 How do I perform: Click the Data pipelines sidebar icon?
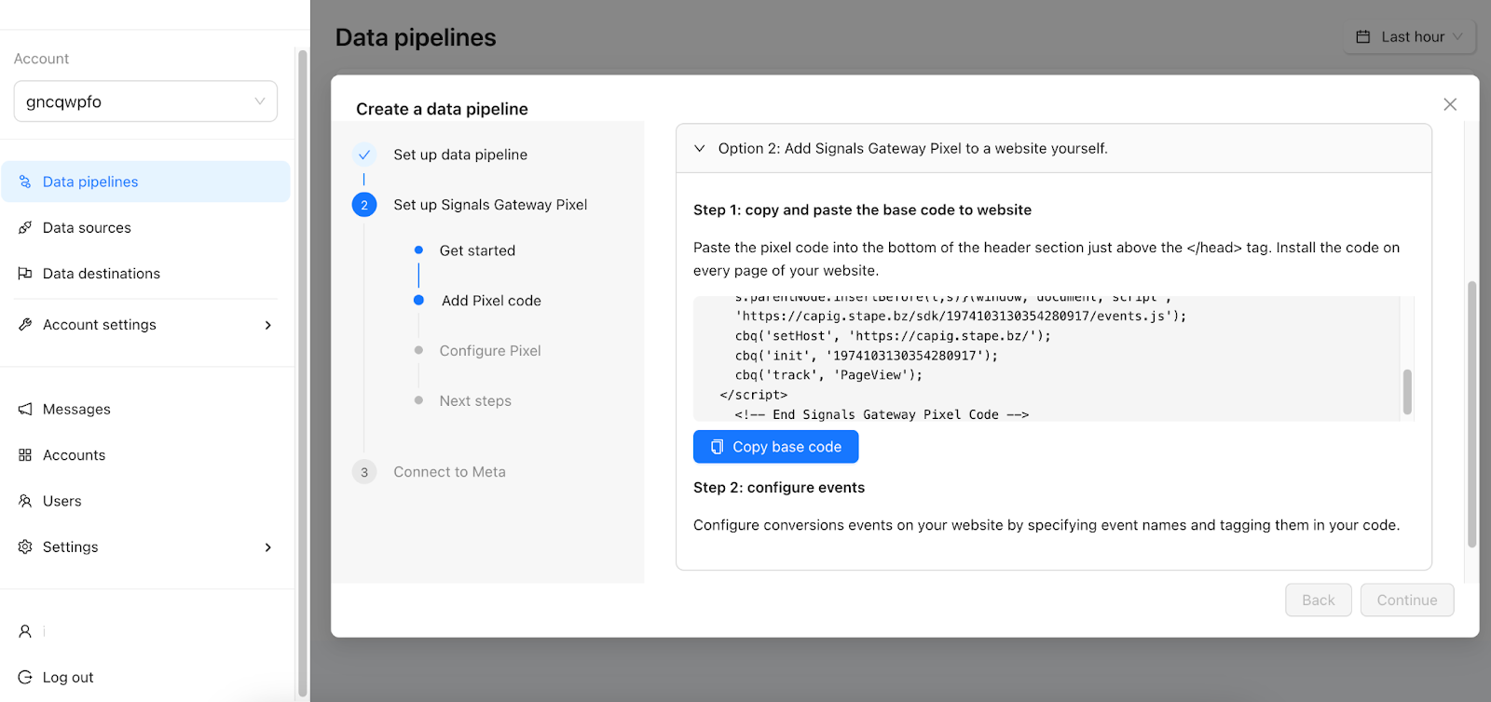coord(25,182)
